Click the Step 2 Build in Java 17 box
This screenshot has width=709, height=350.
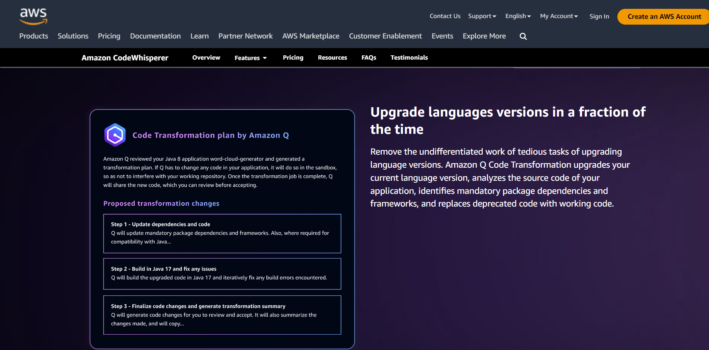pyautogui.click(x=222, y=274)
